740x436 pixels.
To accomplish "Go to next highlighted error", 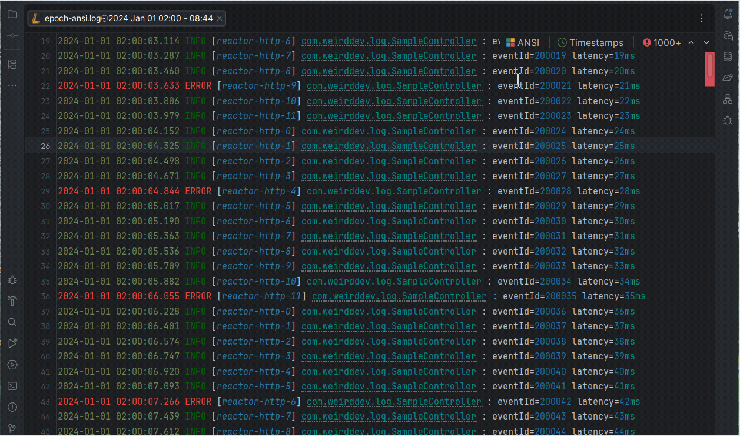I will pos(706,42).
